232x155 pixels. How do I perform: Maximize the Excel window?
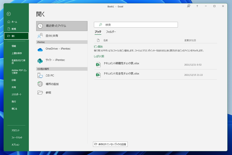click(x=214, y=6)
